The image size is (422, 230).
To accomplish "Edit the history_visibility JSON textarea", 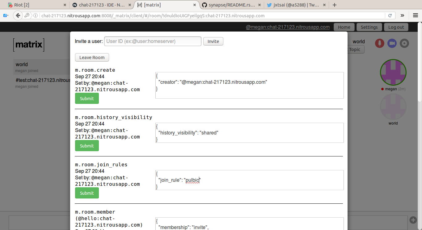I will pyautogui.click(x=250, y=133).
